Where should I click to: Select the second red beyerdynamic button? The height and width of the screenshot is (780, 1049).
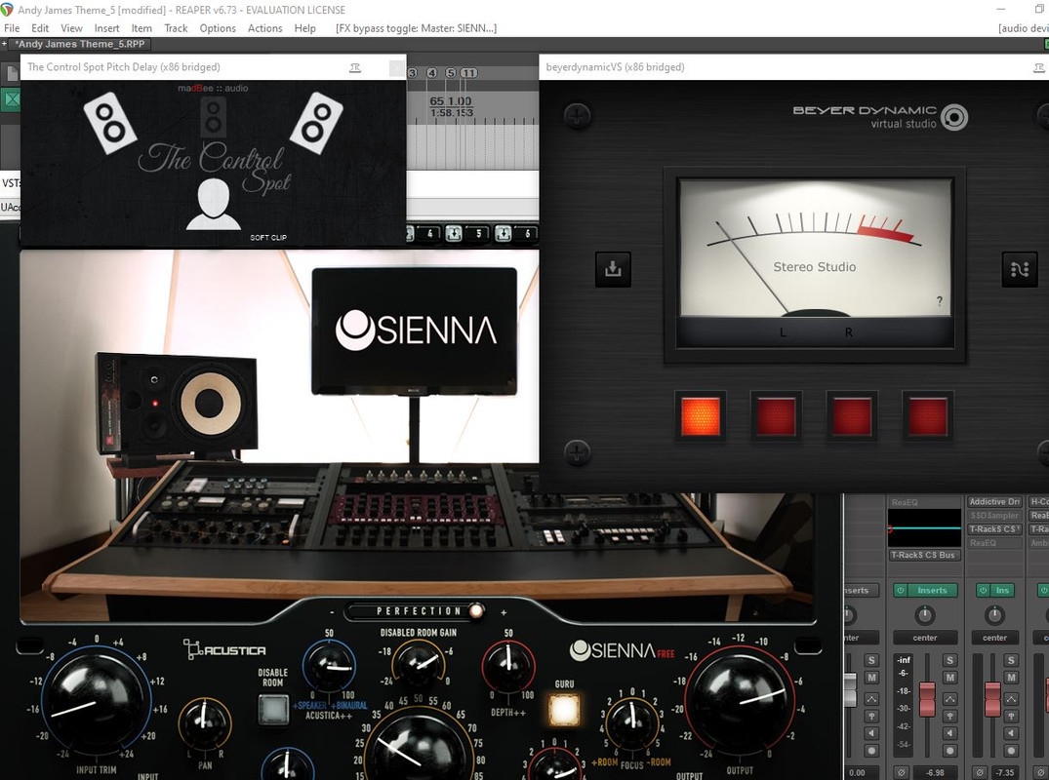(x=776, y=415)
